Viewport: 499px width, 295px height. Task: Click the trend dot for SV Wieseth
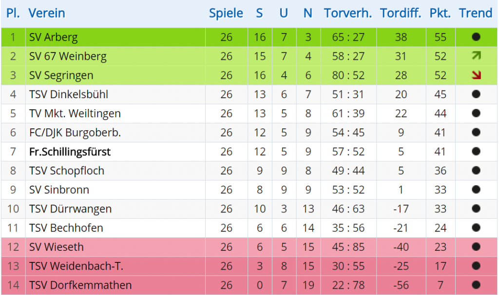tap(476, 247)
